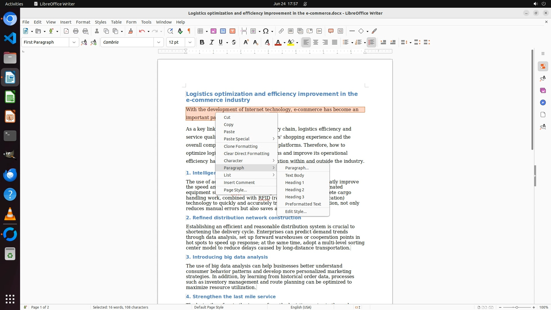Insert image using toolbar icon

[214, 31]
